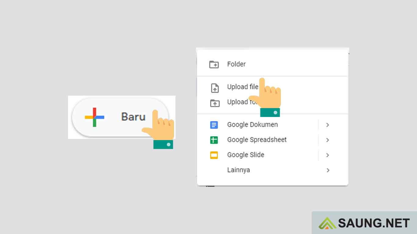Screen dimensions: 417x234
Task: Open Google Dokumen entry
Action: [272, 125]
